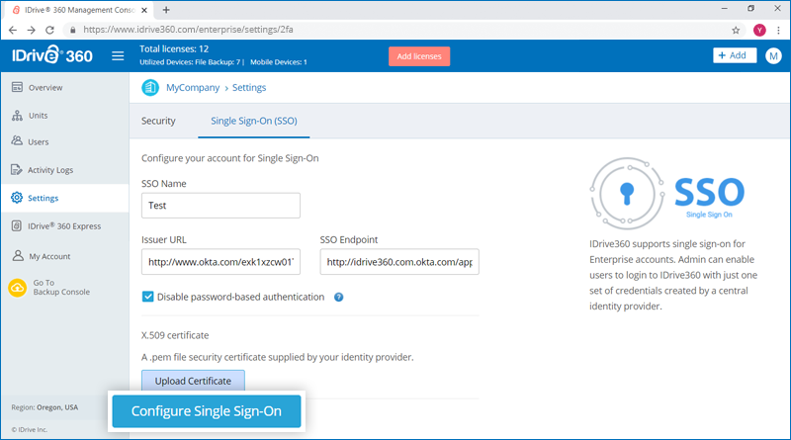Click the Units hierarchy icon
The image size is (791, 440).
(x=17, y=115)
